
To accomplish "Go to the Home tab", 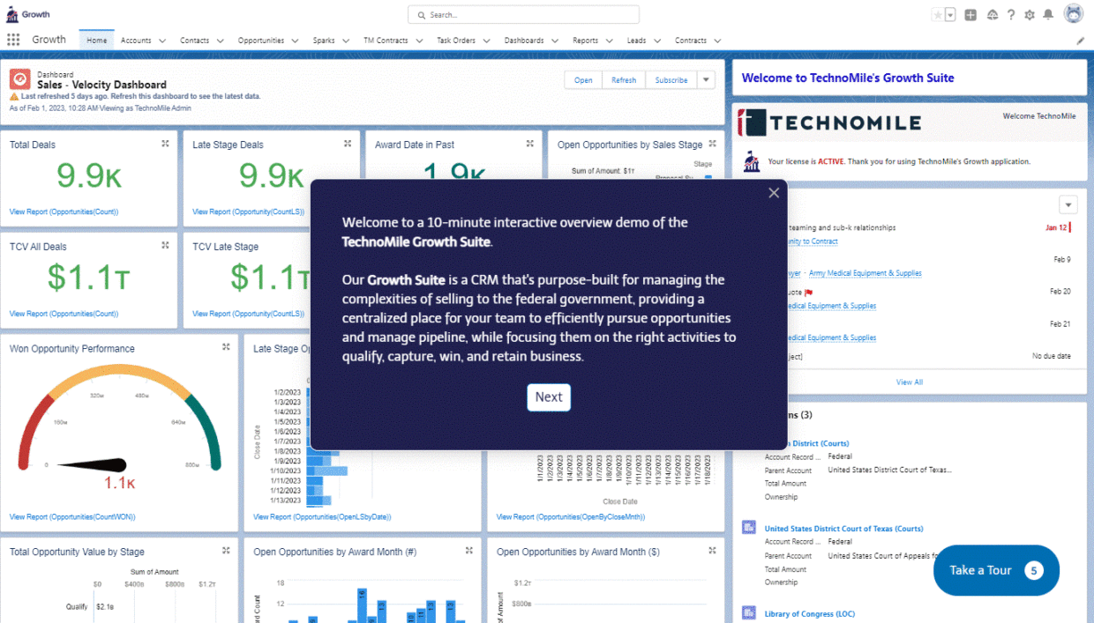I will coord(96,41).
